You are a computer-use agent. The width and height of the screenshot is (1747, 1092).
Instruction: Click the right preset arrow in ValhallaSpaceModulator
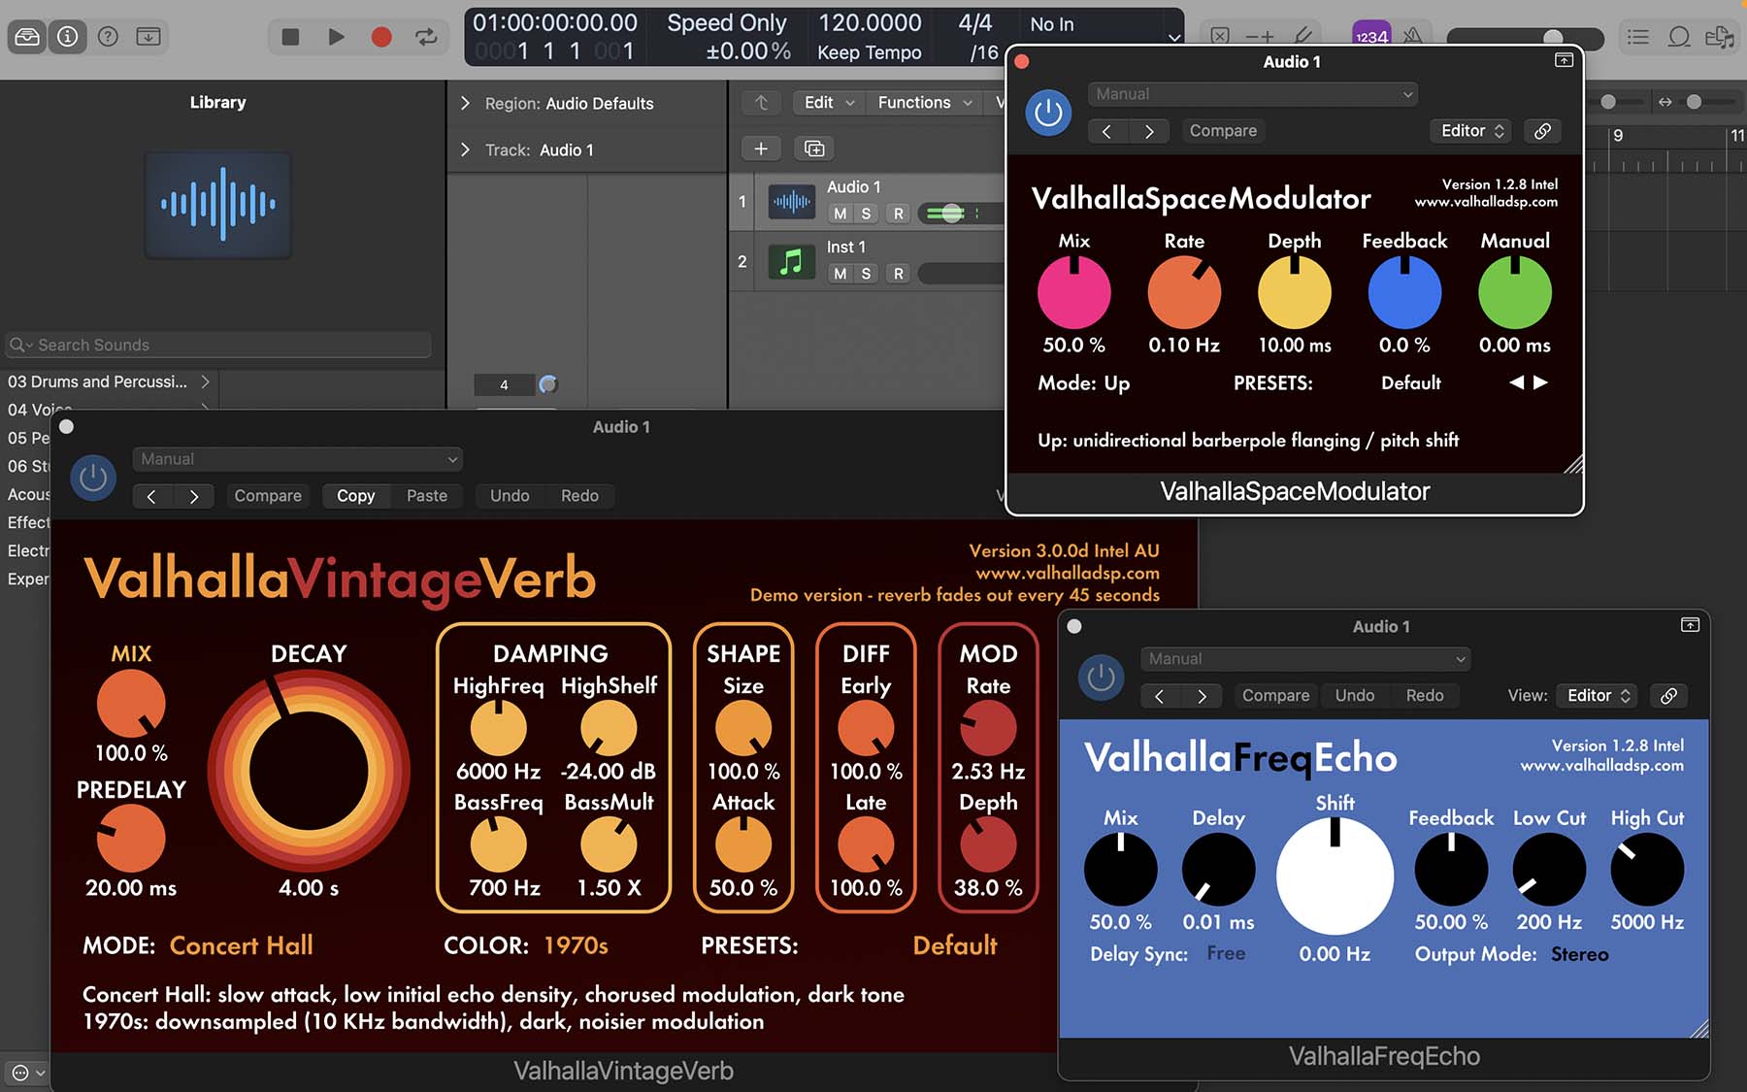coord(1540,382)
